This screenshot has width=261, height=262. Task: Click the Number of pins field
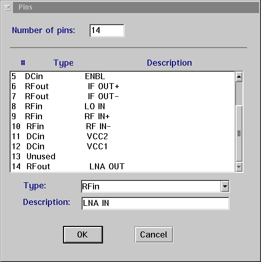(107, 31)
